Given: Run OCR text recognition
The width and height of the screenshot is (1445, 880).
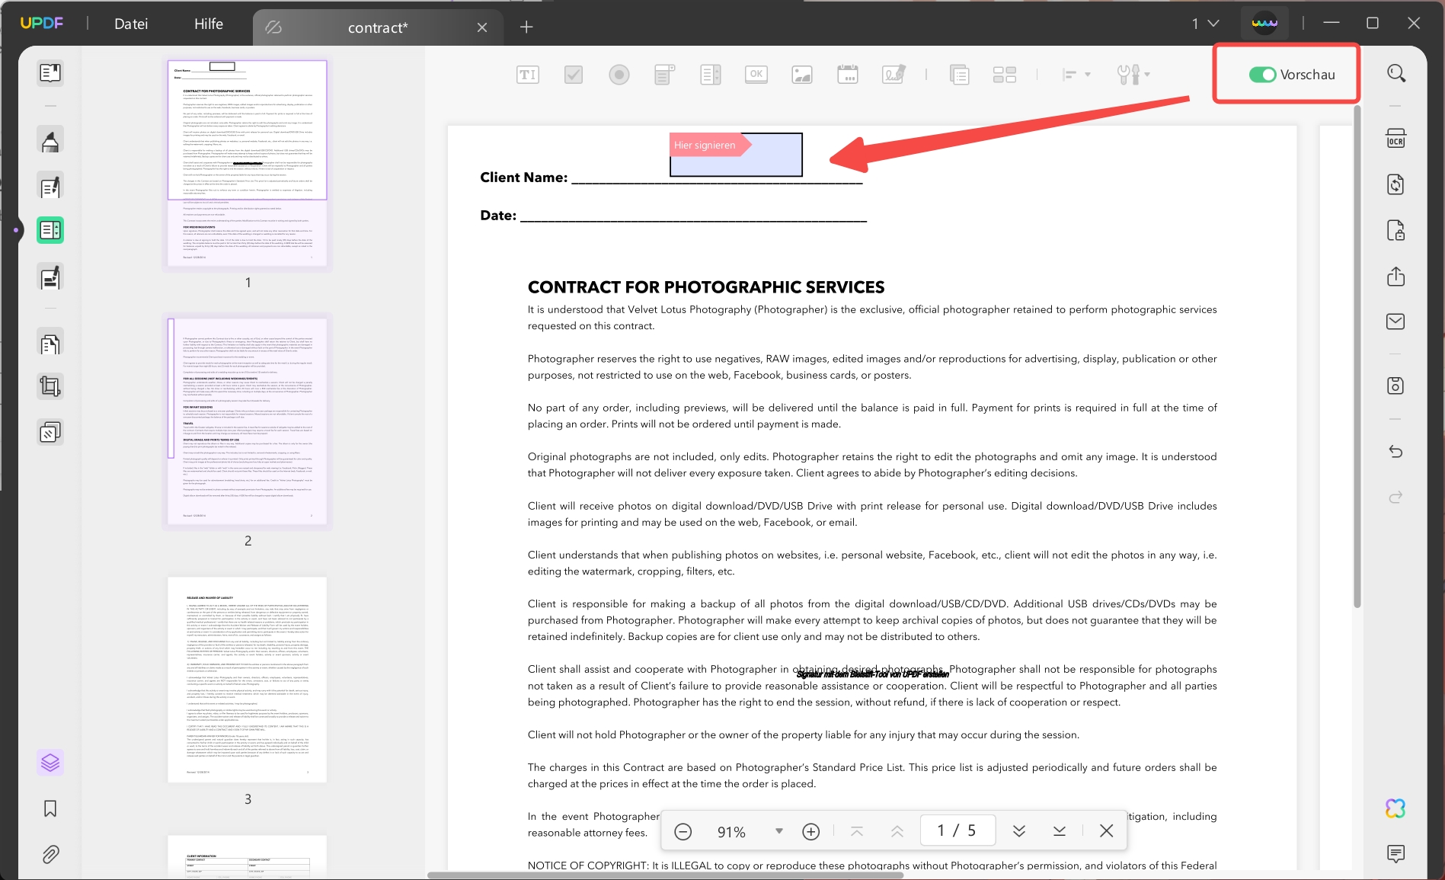Looking at the screenshot, I should [1395, 139].
